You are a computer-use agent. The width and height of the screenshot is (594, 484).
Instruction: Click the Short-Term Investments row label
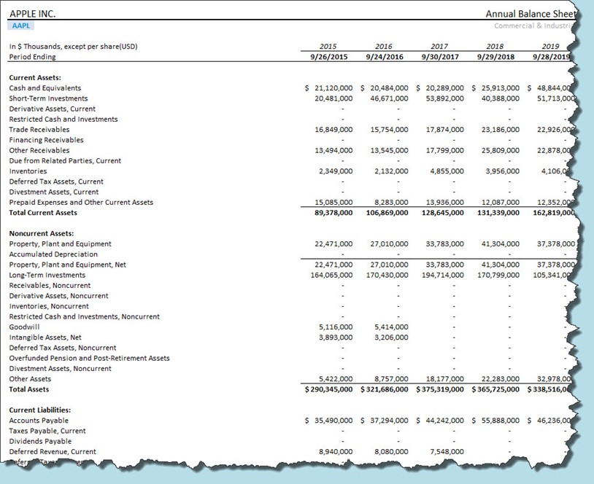pos(48,98)
